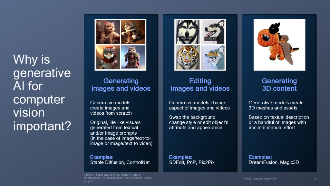Click the 'Super cute fluffy cat warrior' prompt

[118, 178]
